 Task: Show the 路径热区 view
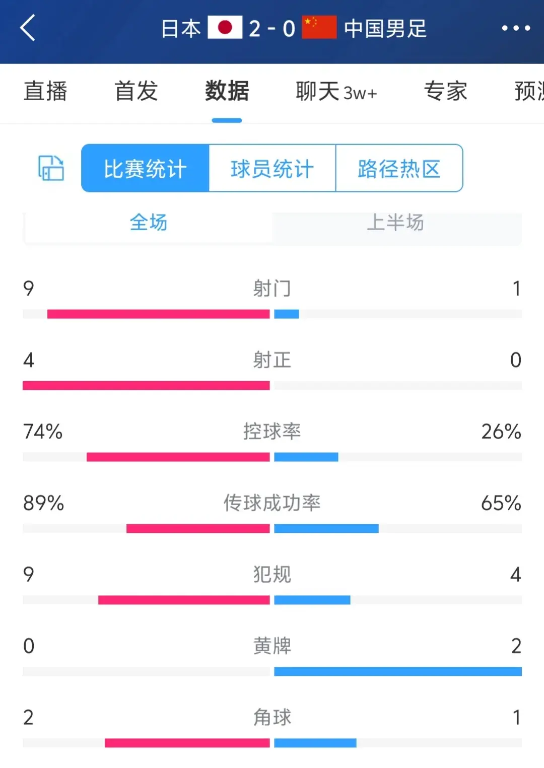399,168
